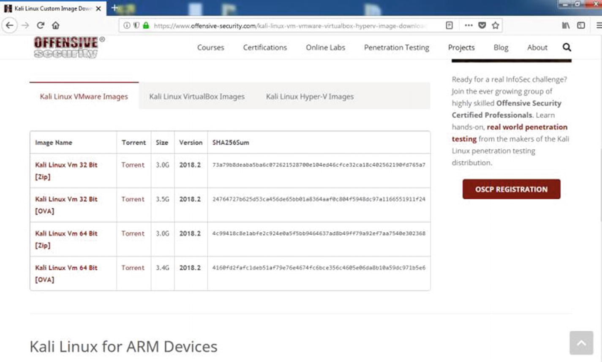This screenshot has width=602, height=362.
Task: Open Torrent link for 64 Bit Zip
Action: click(x=133, y=233)
